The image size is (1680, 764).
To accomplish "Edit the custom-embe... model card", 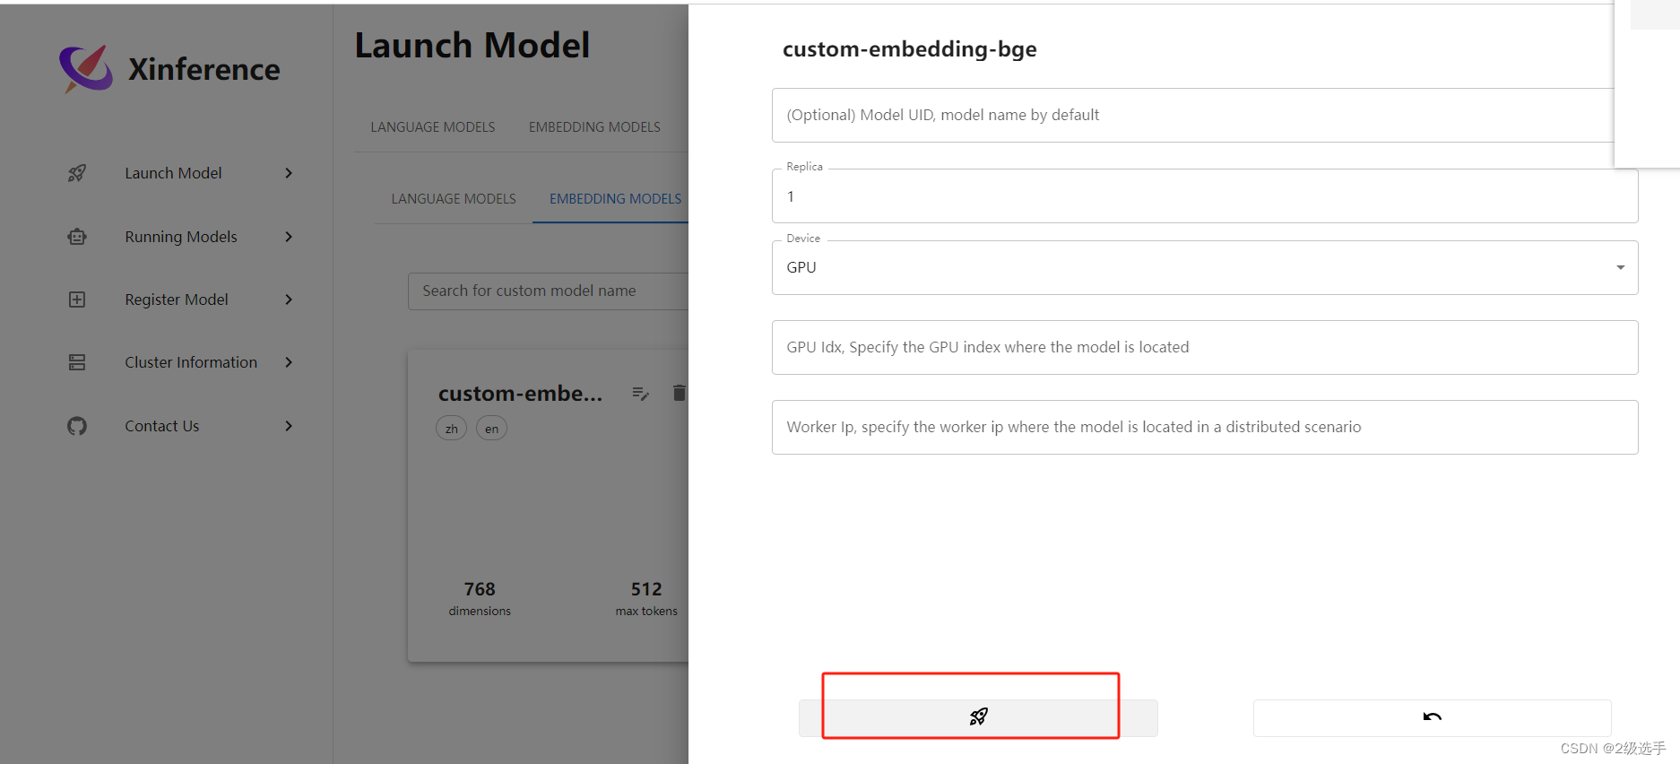I will [640, 394].
